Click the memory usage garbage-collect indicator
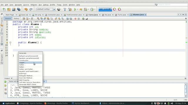The height and width of the screenshot is (105, 188). pyautogui.click(x=105, y=9)
